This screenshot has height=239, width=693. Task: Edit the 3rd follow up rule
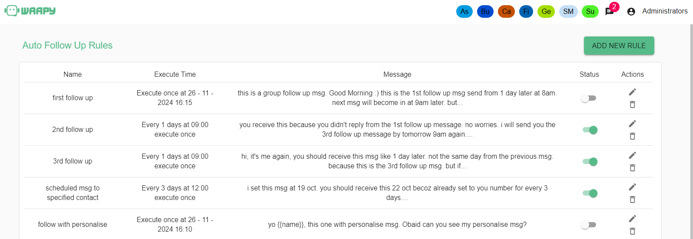(632, 155)
